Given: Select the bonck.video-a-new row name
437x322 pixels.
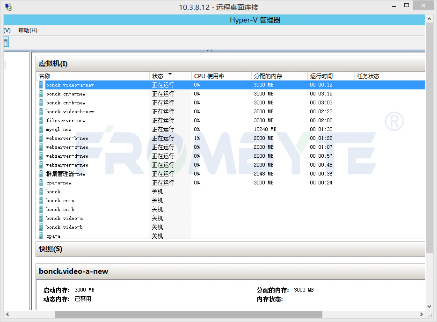Looking at the screenshot, I should point(70,85).
